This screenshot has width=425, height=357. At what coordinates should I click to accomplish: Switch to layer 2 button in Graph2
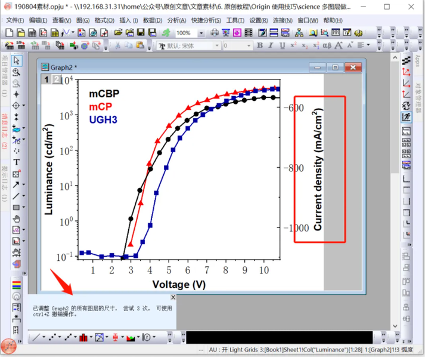56,79
